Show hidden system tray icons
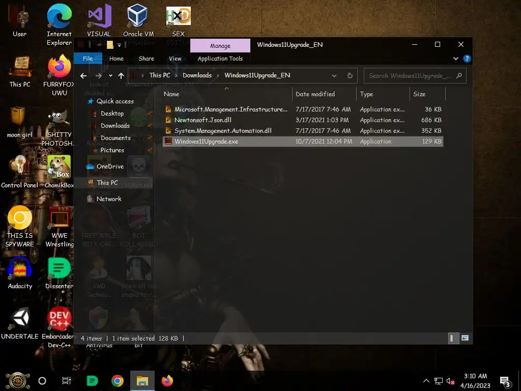Viewport: 521px width, 391px height. tap(426, 381)
